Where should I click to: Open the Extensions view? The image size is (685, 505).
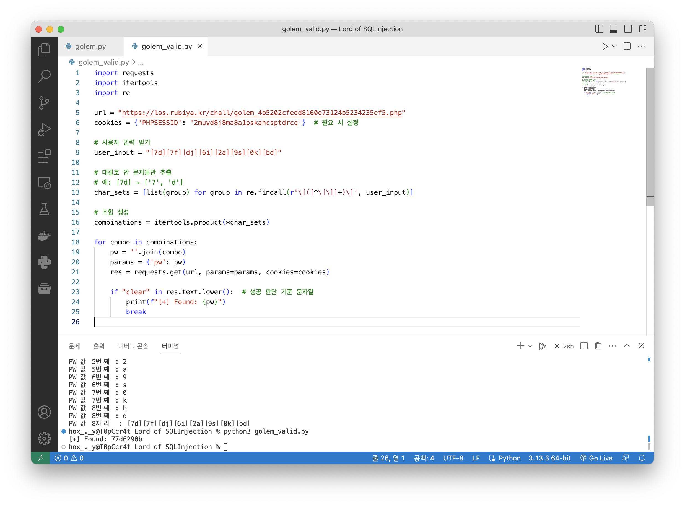click(44, 156)
